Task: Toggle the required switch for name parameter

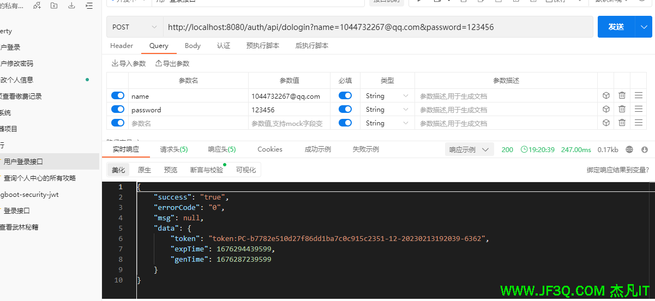Action: point(345,95)
